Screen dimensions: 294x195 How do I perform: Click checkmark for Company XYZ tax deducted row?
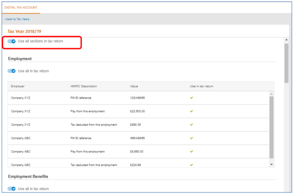tap(191, 125)
